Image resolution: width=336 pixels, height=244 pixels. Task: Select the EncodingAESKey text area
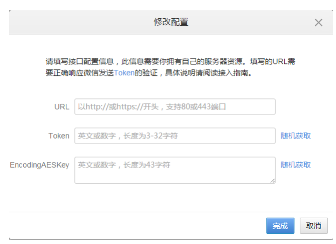click(175, 170)
